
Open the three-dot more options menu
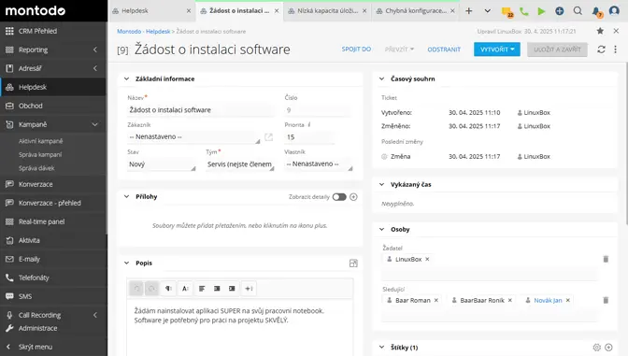(x=615, y=50)
